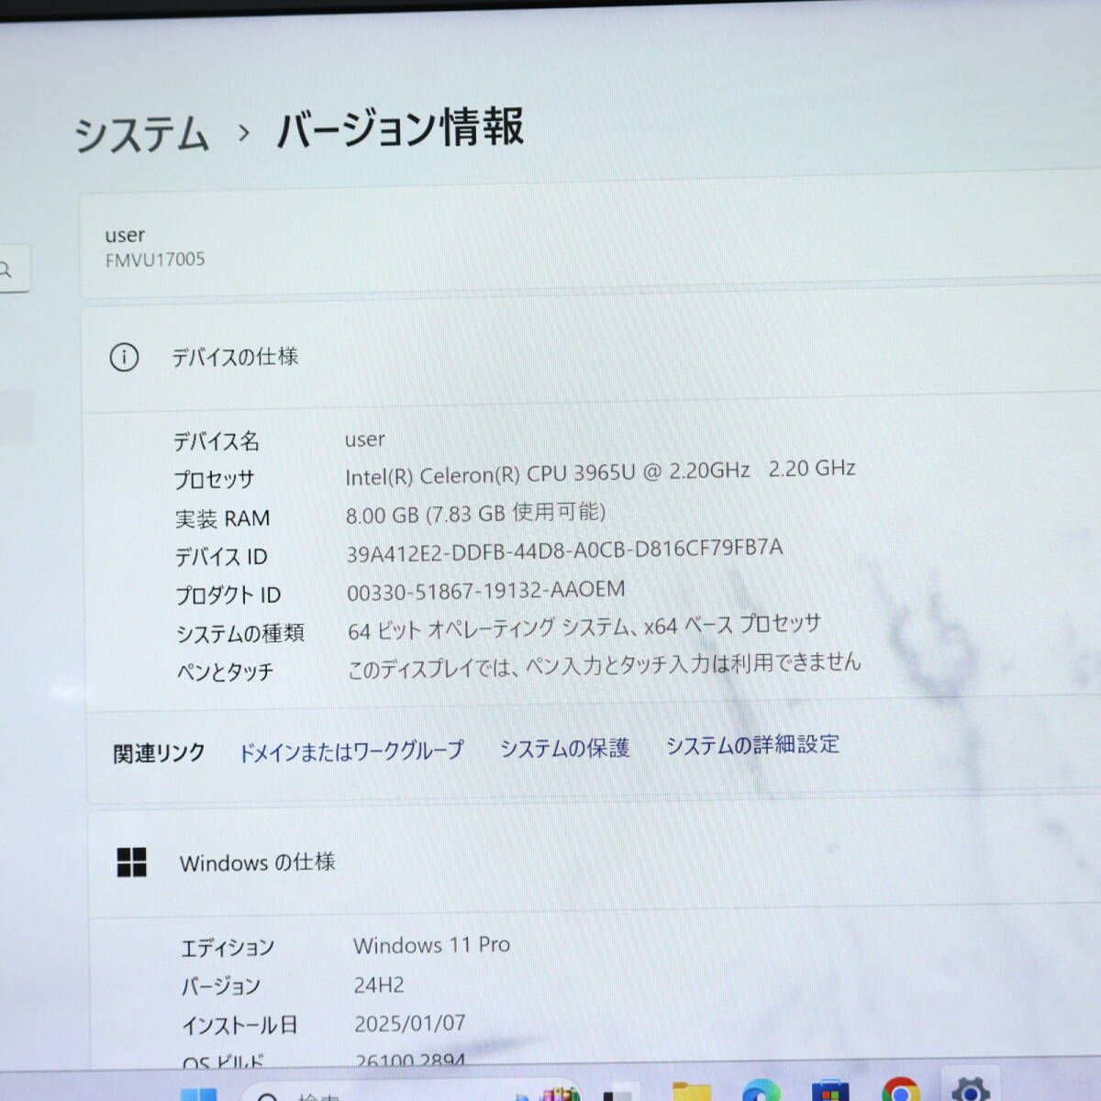Open File Explorer from the taskbar
The image size is (1101, 1101).
point(692,1092)
